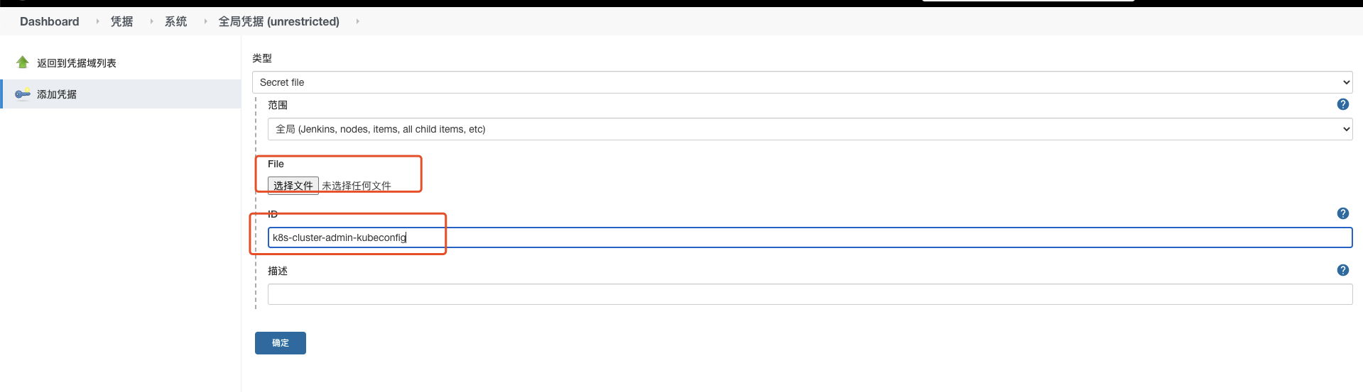Click the key icon beside 添加凭据
The height and width of the screenshot is (392, 1363).
click(x=23, y=94)
